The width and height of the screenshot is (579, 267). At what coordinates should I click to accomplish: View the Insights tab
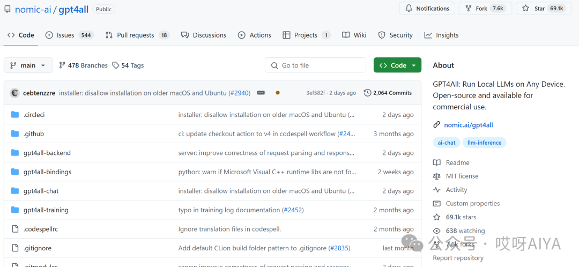[441, 35]
